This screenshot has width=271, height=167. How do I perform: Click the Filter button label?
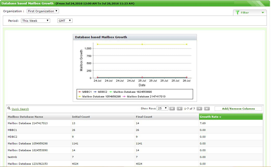pos(245,13)
